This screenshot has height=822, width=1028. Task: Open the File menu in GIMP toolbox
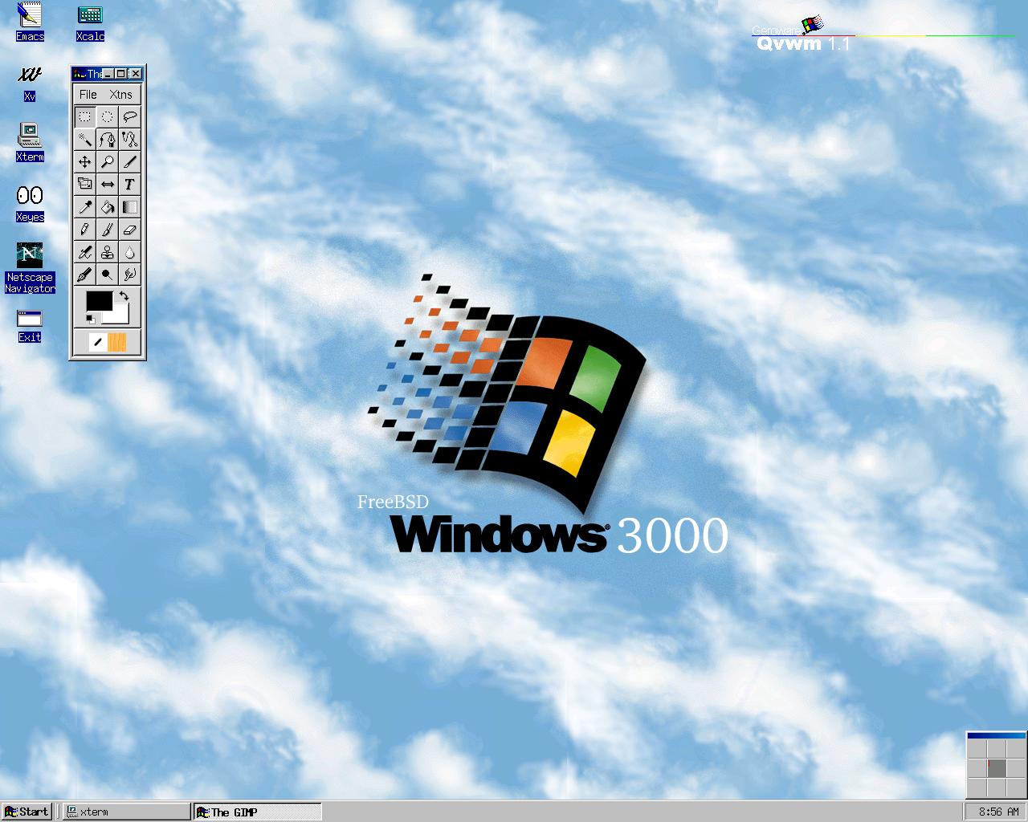pyautogui.click(x=88, y=94)
